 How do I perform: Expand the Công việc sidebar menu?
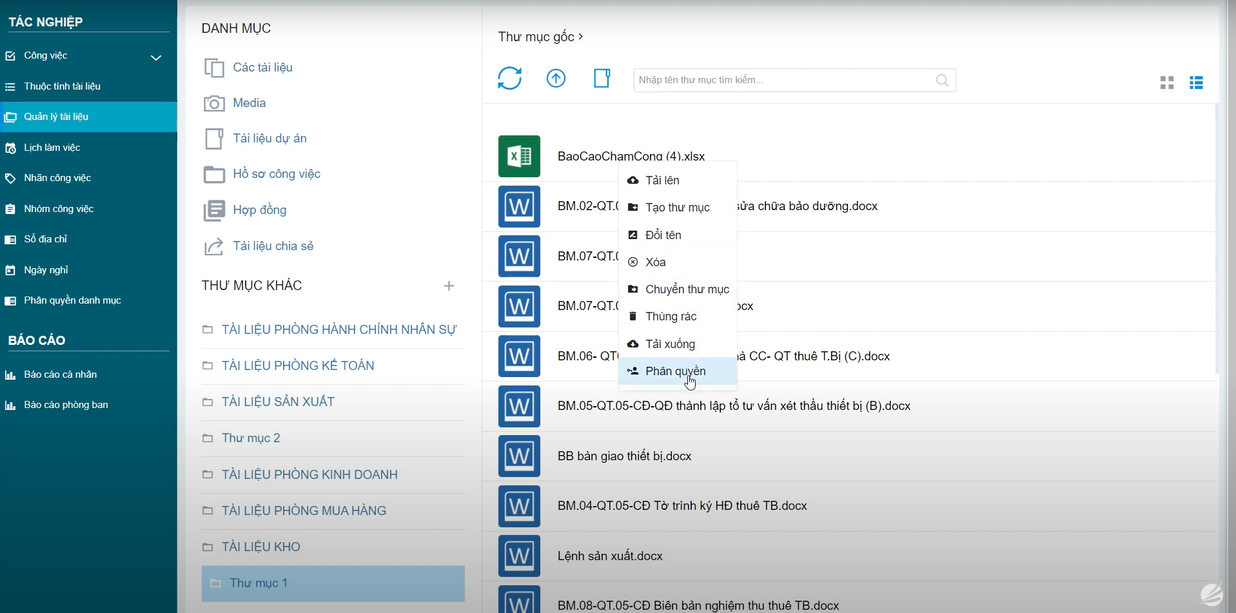[155, 57]
